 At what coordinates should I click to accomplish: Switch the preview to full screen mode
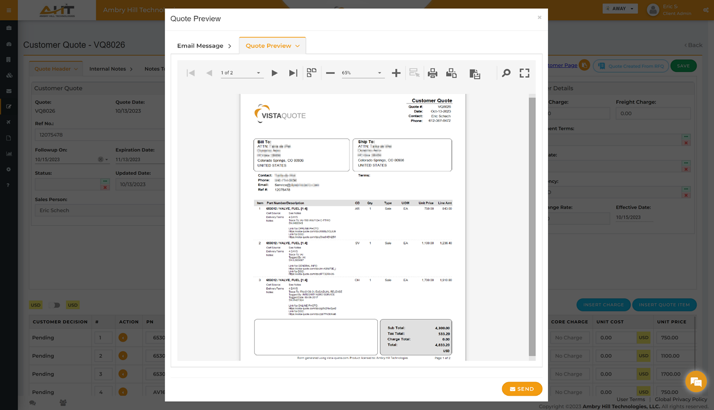[524, 73]
